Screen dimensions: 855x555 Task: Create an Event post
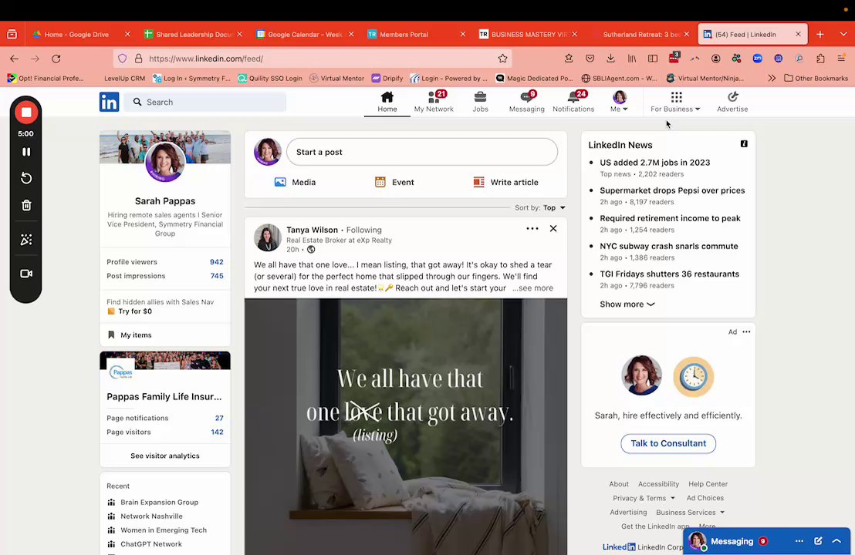394,182
